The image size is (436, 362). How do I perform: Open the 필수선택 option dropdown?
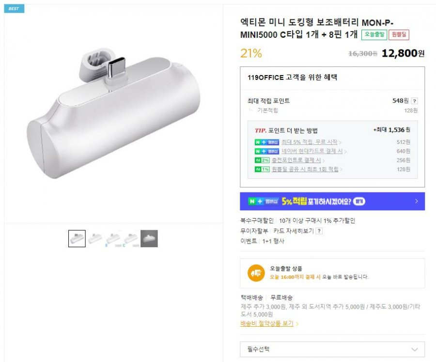pos(332,349)
